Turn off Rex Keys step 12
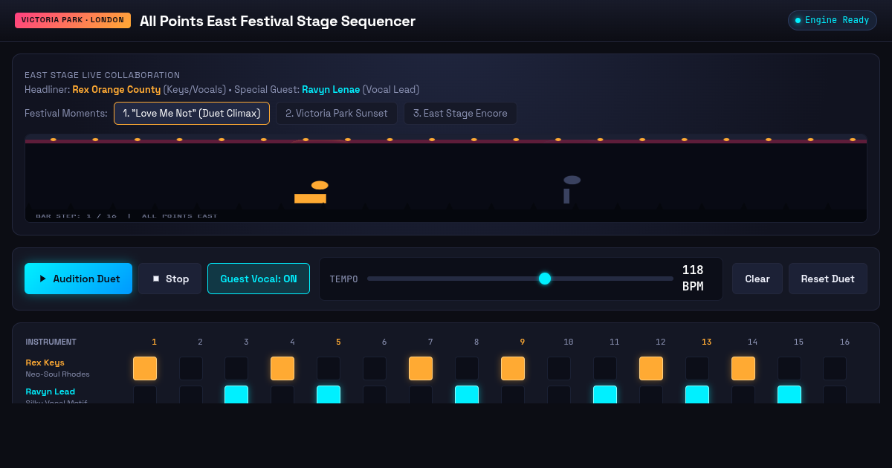This screenshot has height=468, width=892. pos(651,368)
